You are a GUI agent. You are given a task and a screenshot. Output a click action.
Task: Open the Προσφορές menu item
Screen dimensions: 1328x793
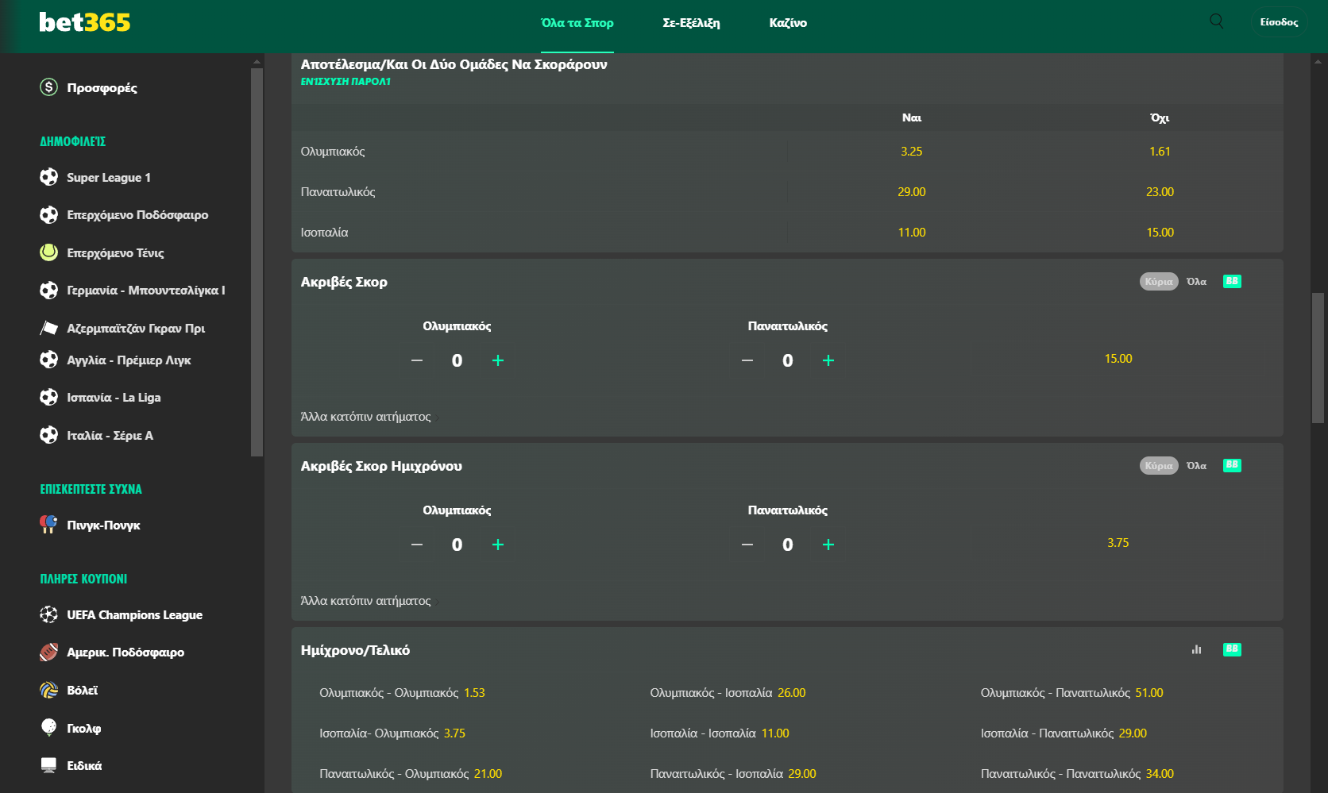coord(102,87)
